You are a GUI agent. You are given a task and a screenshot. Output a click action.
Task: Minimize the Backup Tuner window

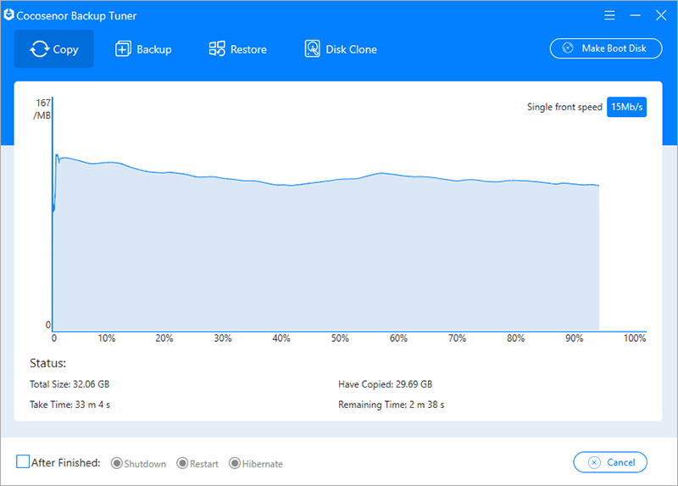click(636, 15)
